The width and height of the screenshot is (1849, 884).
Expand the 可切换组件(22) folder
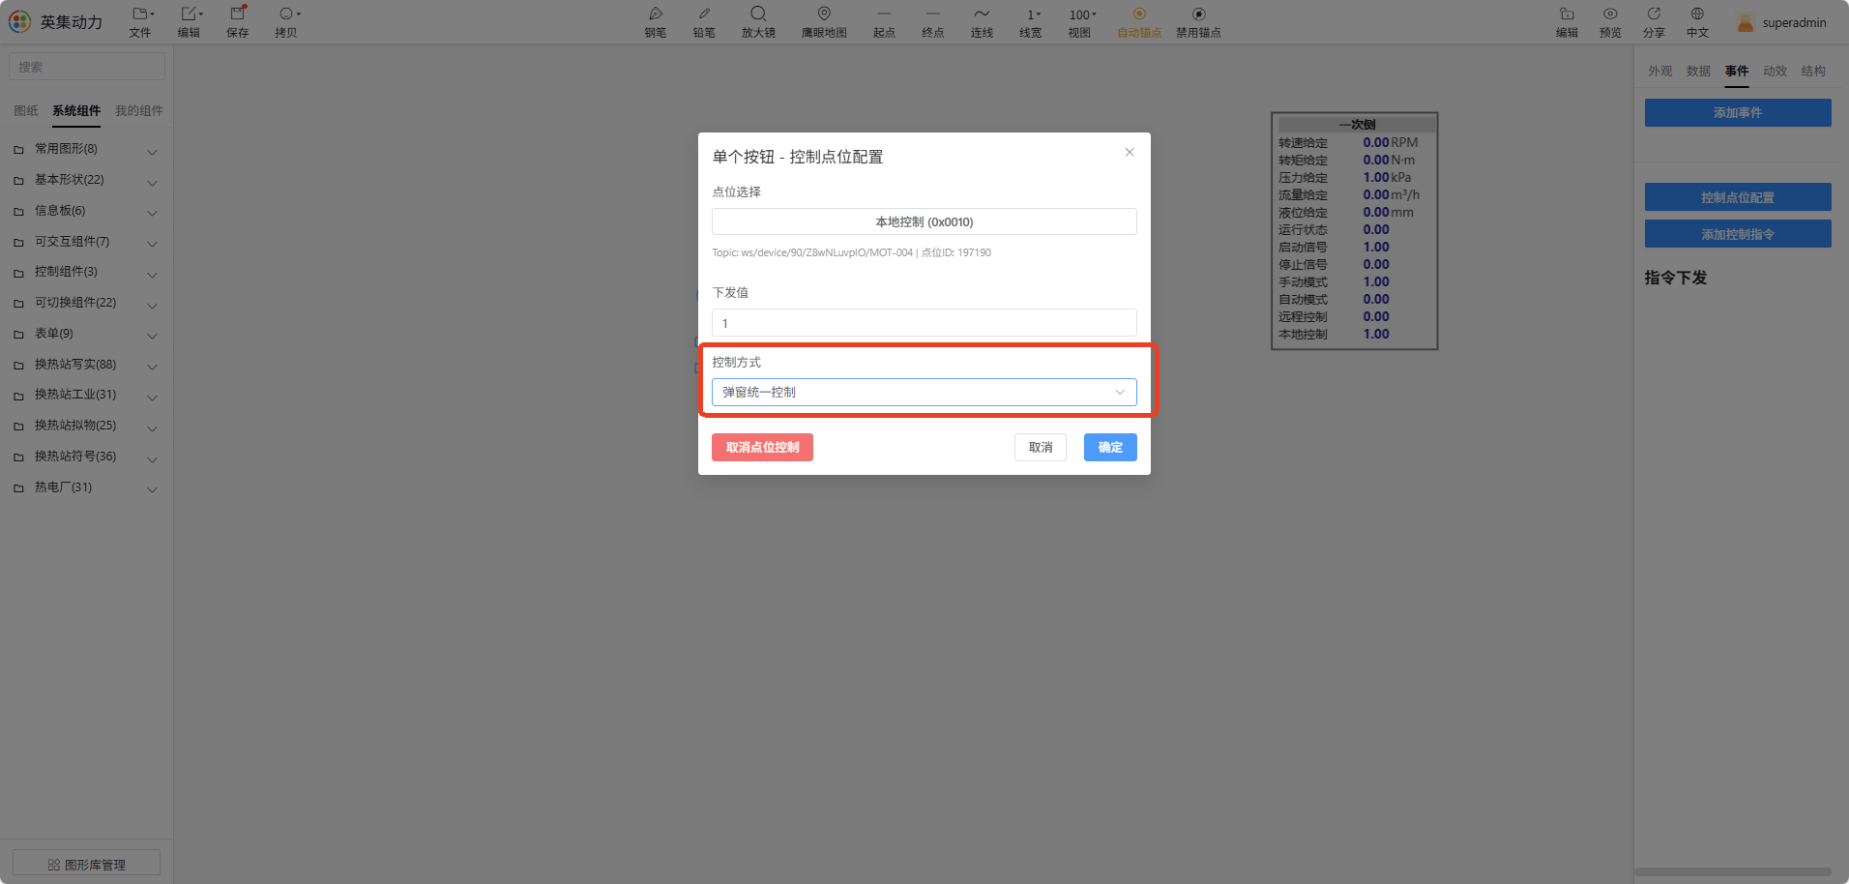pos(86,303)
